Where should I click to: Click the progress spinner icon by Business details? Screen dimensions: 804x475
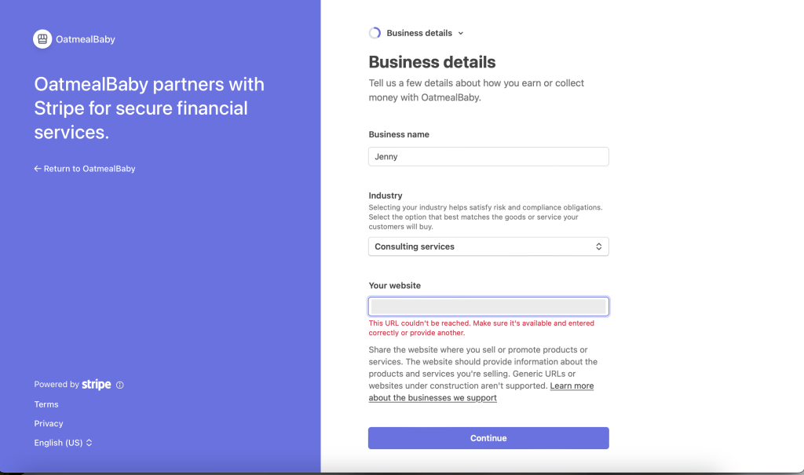click(375, 33)
